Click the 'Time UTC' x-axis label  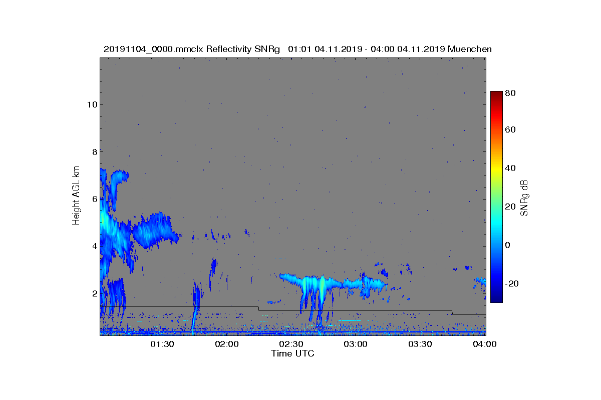(x=293, y=353)
